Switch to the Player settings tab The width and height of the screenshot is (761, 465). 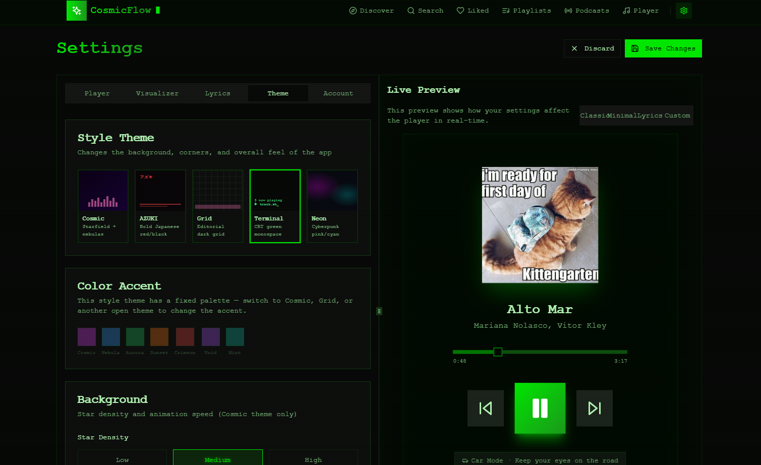[97, 93]
